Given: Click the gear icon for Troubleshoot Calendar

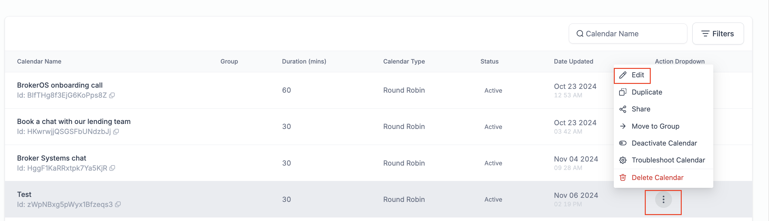Looking at the screenshot, I should tap(623, 160).
